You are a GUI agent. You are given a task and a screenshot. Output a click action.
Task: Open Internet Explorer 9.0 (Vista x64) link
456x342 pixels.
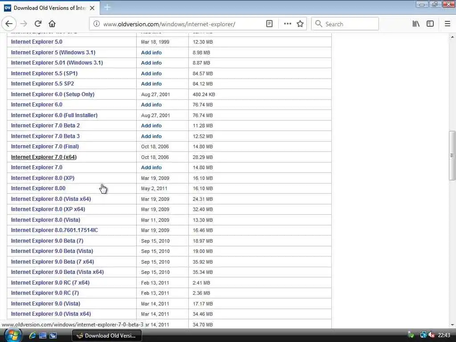click(51, 314)
